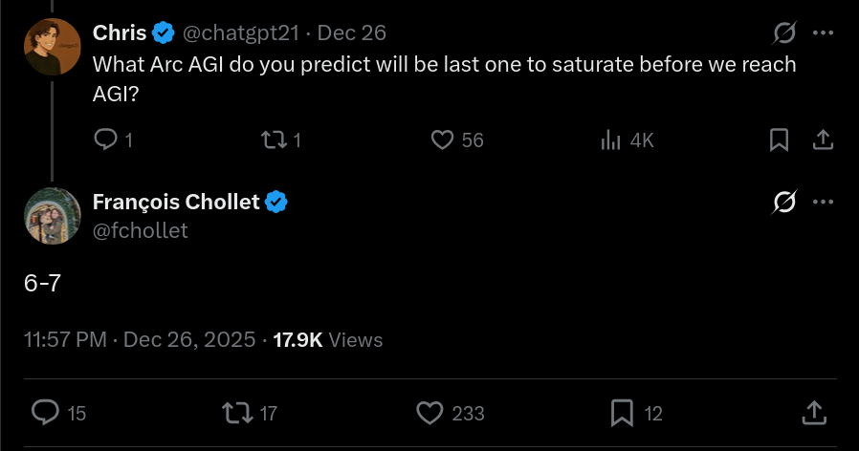The image size is (859, 451).
Task: Open Grok icon on Chris's tweet
Action: click(x=784, y=33)
